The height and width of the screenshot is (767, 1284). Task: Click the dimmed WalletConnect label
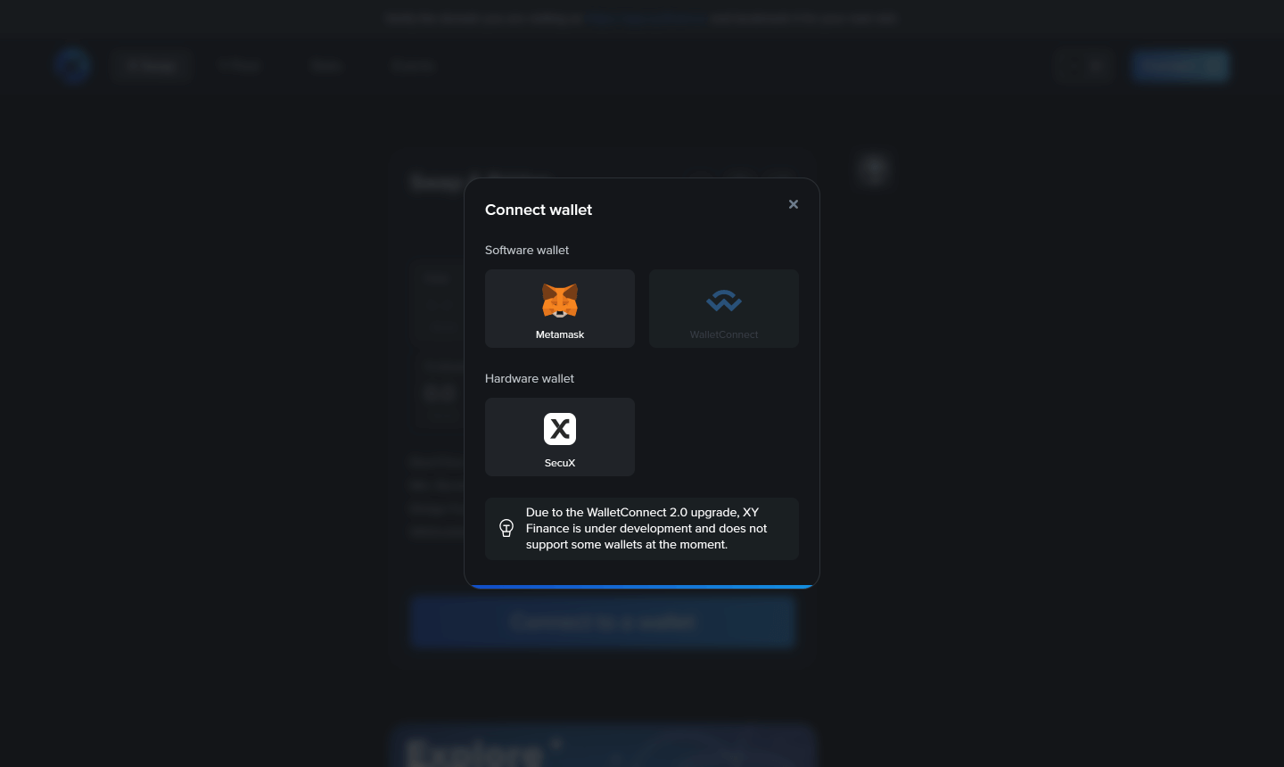pos(724,334)
